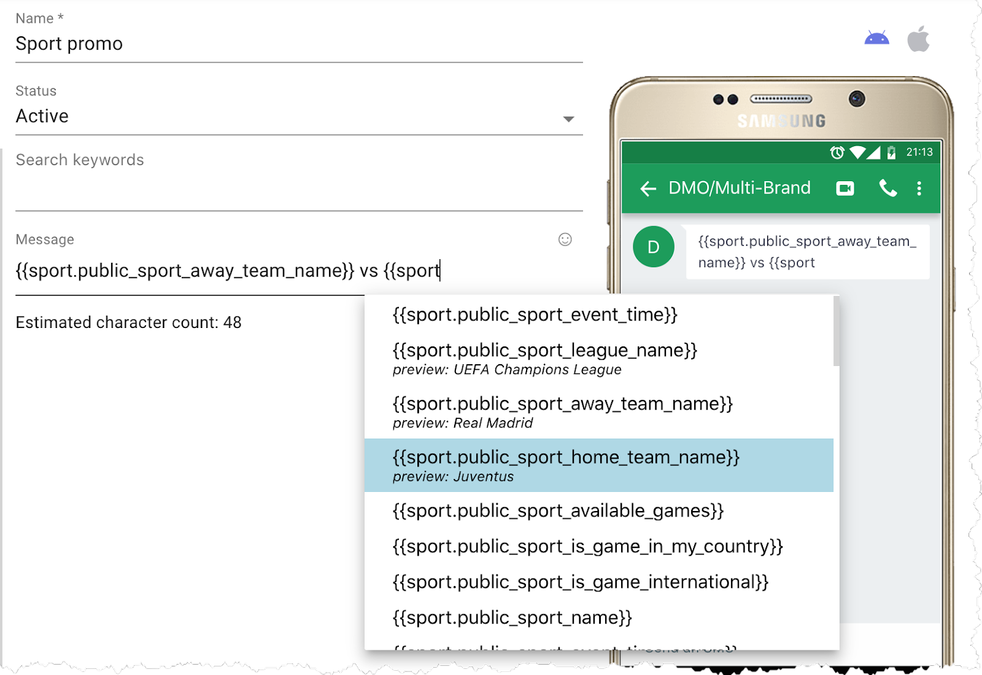Open the three-dot menu in phone preview
Screen dimensions: 982x675
[x=919, y=189]
